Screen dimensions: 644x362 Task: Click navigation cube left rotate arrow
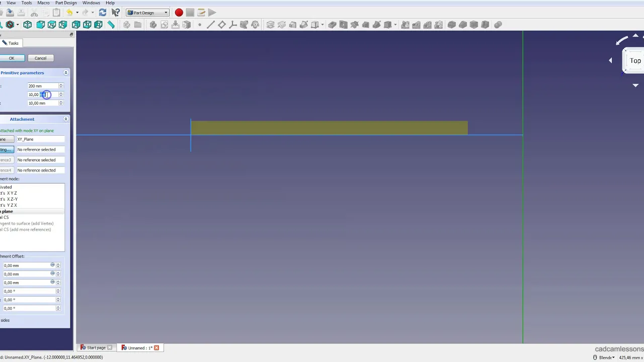point(610,60)
